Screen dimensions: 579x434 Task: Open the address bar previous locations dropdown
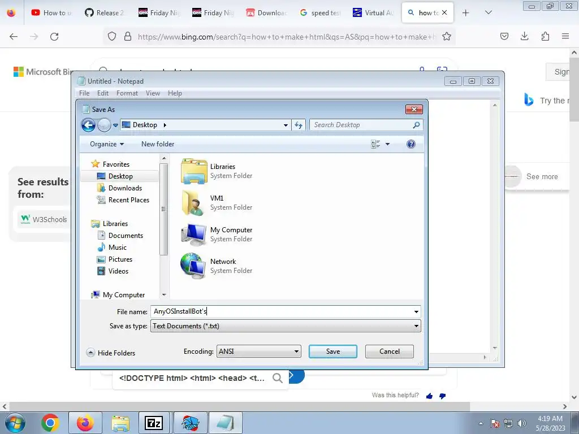(286, 125)
